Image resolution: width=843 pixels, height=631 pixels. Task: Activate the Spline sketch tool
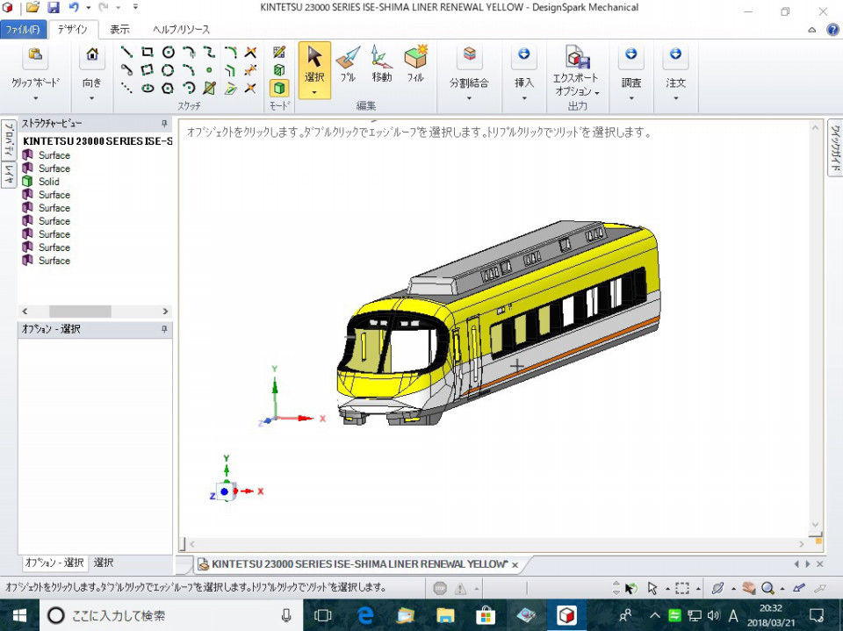(209, 52)
